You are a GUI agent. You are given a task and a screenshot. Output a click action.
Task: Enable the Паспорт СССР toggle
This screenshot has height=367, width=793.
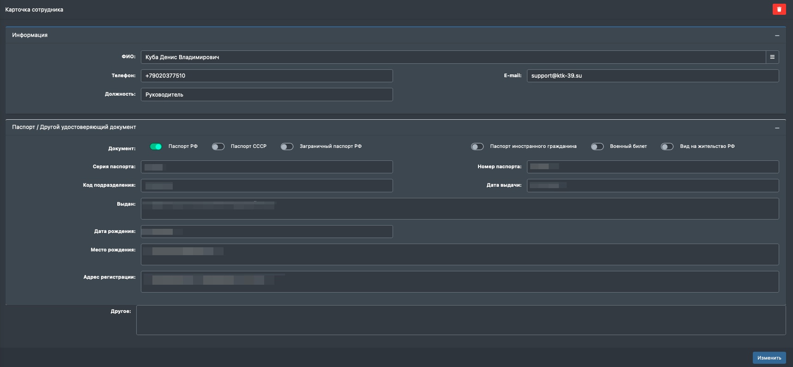[218, 147]
